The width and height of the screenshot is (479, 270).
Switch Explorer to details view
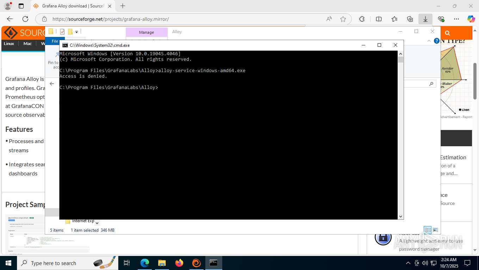[428, 230]
